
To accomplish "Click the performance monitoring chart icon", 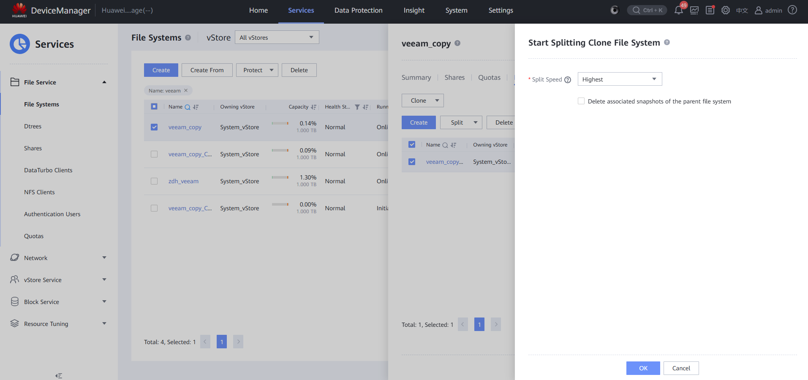I will 694,11.
